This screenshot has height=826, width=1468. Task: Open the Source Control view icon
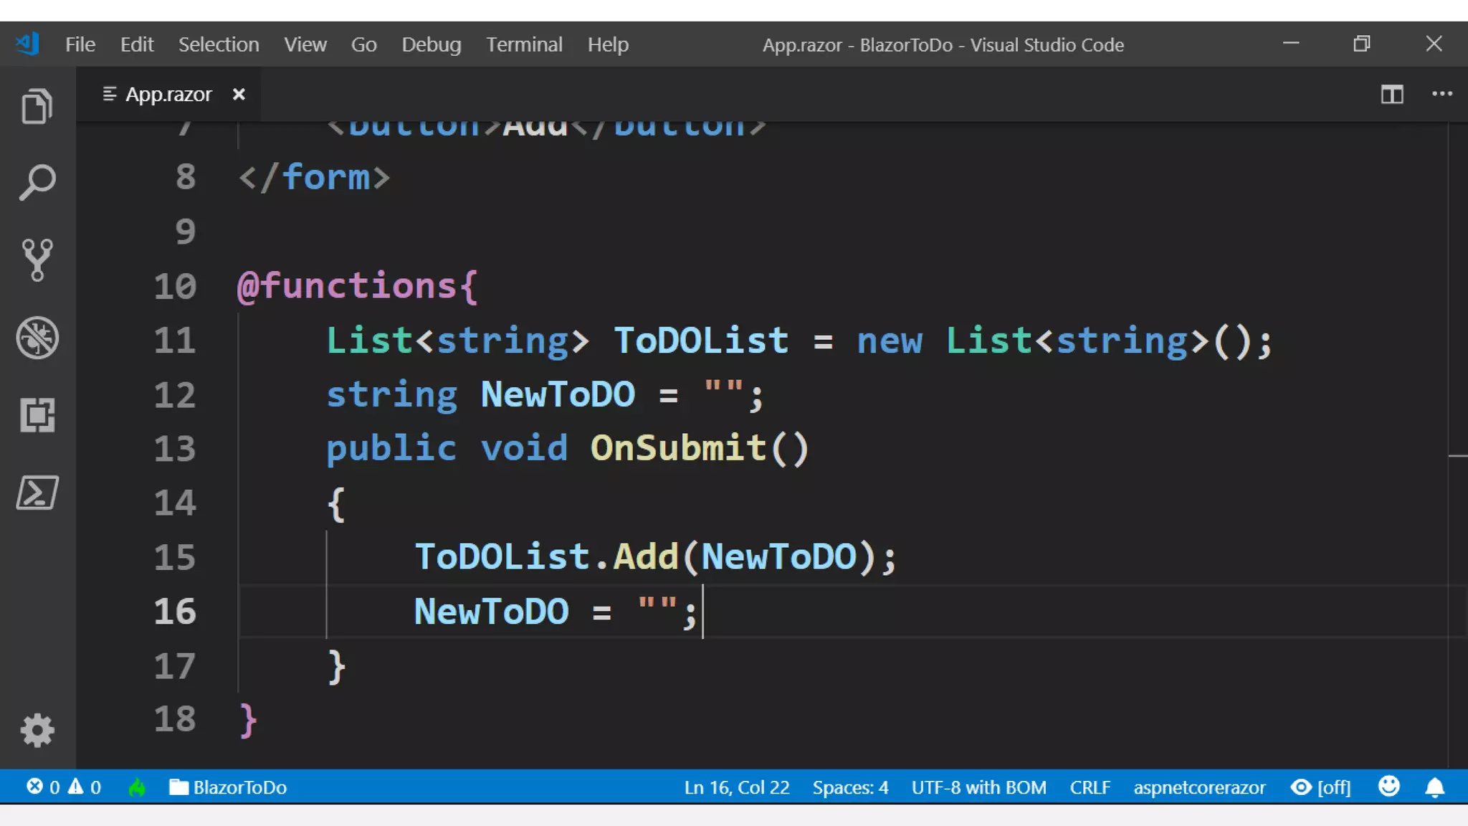37,260
